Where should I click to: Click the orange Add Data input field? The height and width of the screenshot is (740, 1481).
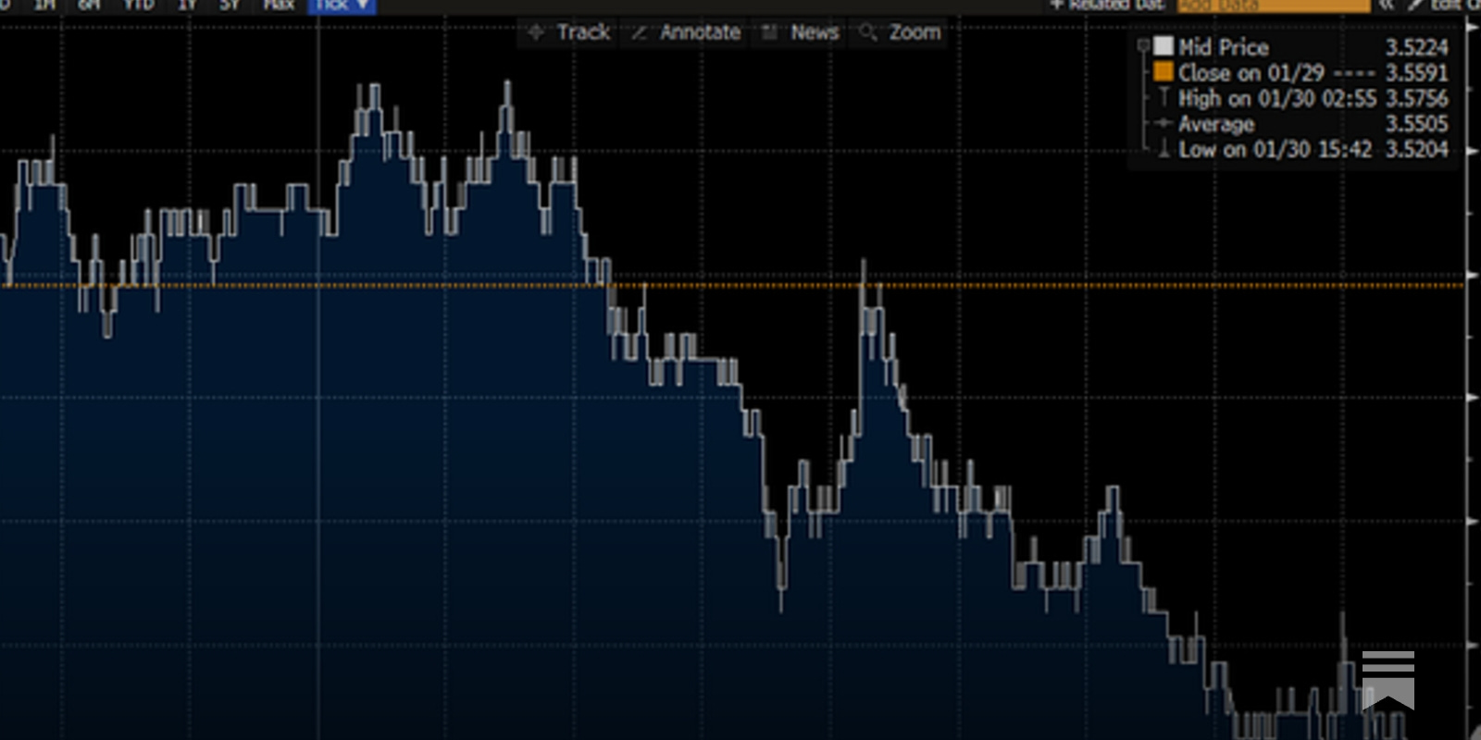(1273, 6)
